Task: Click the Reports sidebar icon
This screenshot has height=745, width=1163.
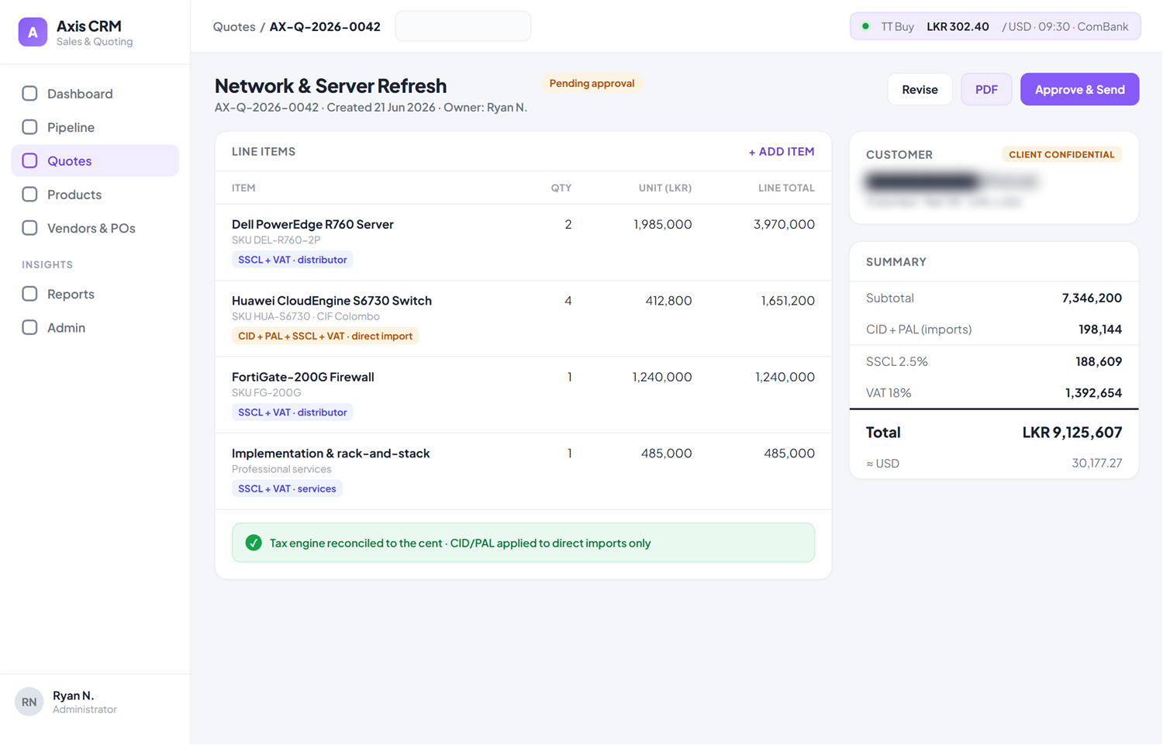Action: click(29, 294)
